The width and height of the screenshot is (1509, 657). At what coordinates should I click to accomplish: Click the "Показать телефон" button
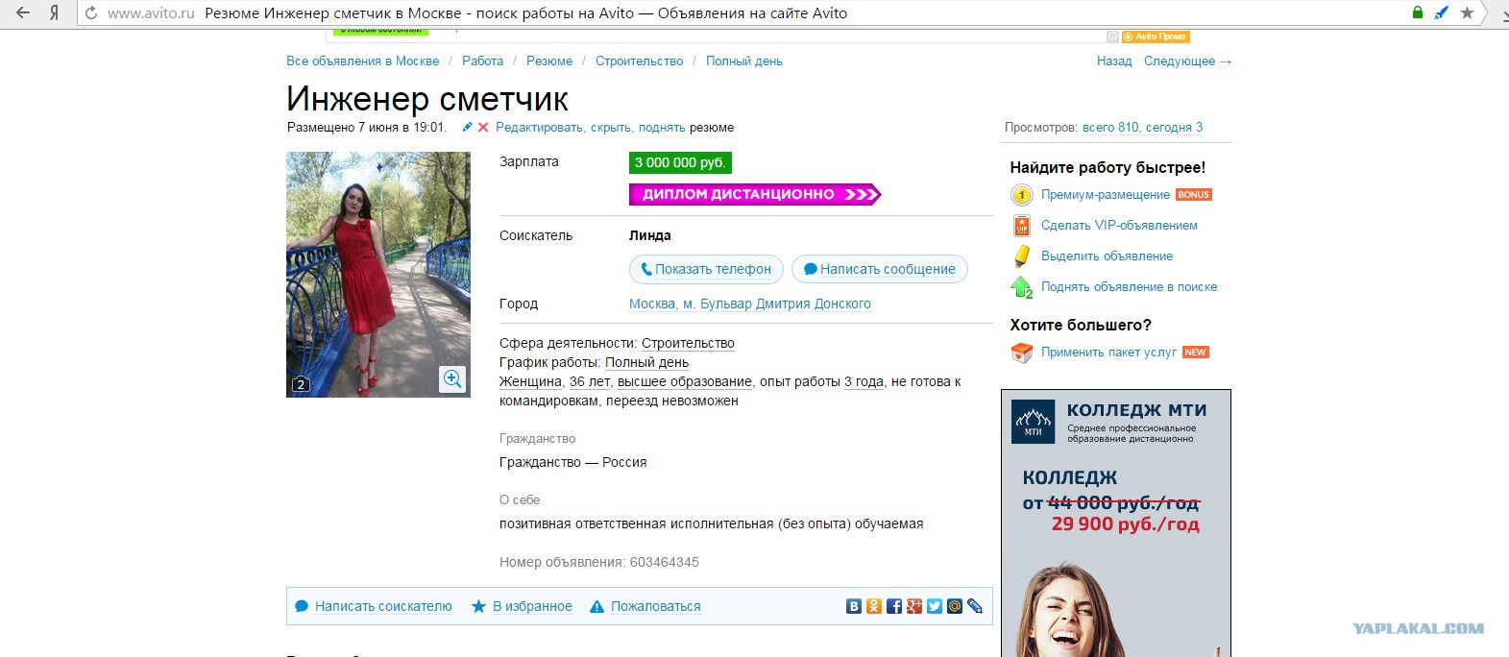pos(706,269)
